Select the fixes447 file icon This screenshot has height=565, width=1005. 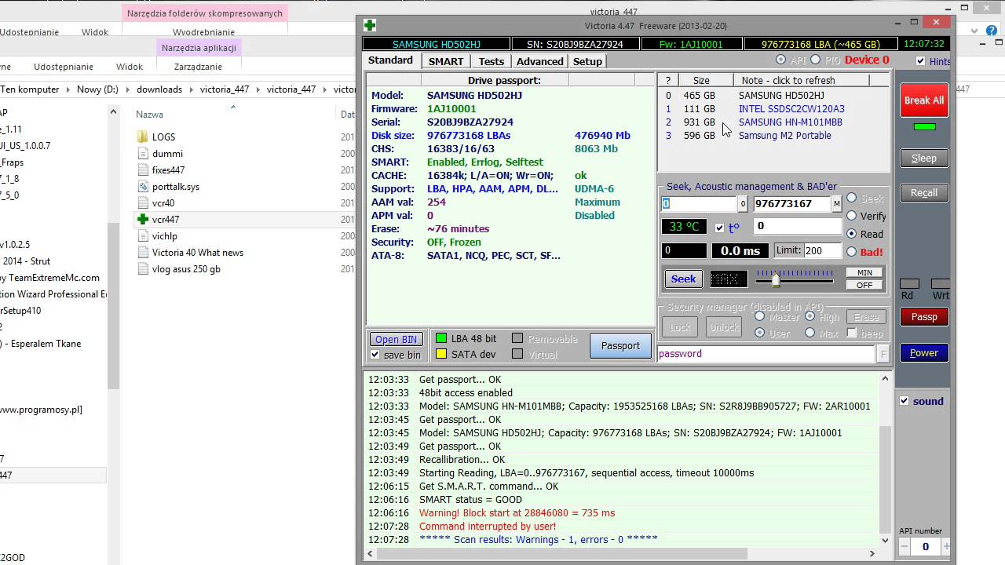tap(142, 170)
